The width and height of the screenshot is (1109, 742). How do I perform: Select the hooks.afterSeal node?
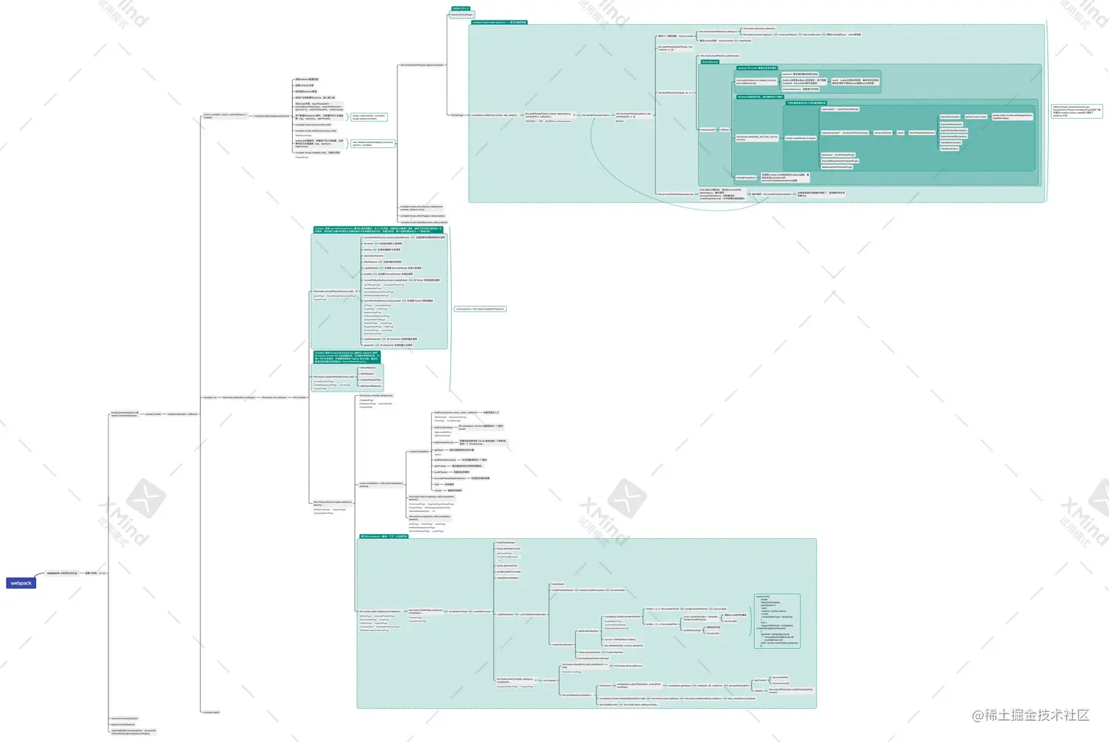tap(615, 652)
